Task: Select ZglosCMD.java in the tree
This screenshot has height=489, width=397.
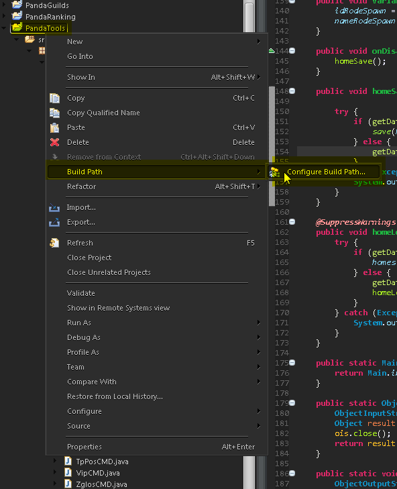Action: pos(102,484)
